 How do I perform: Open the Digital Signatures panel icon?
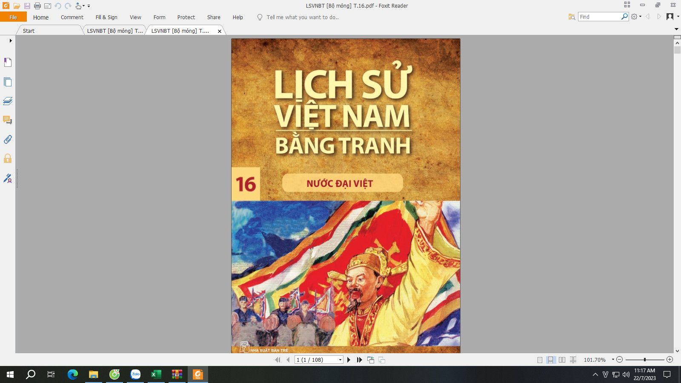click(x=8, y=178)
